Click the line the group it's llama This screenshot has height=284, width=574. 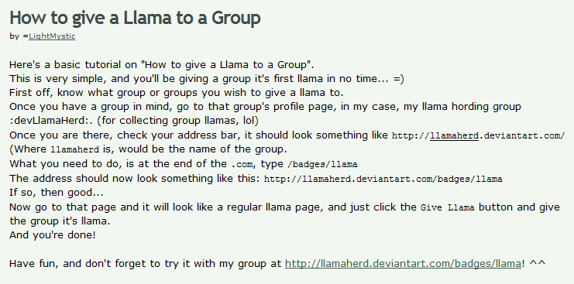[x=60, y=221]
